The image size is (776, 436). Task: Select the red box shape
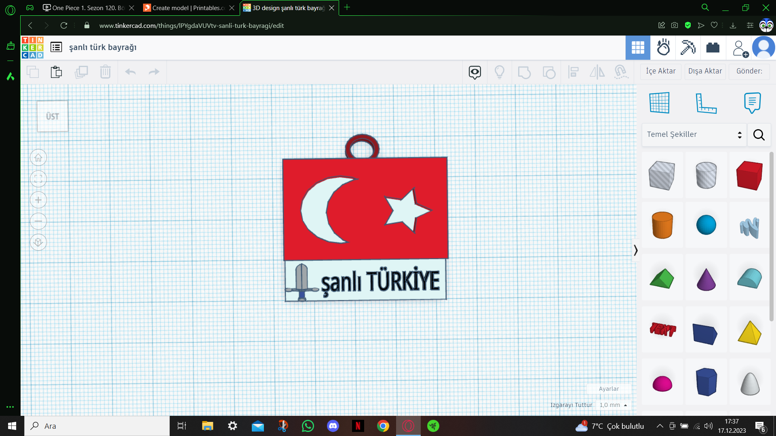[x=749, y=175]
